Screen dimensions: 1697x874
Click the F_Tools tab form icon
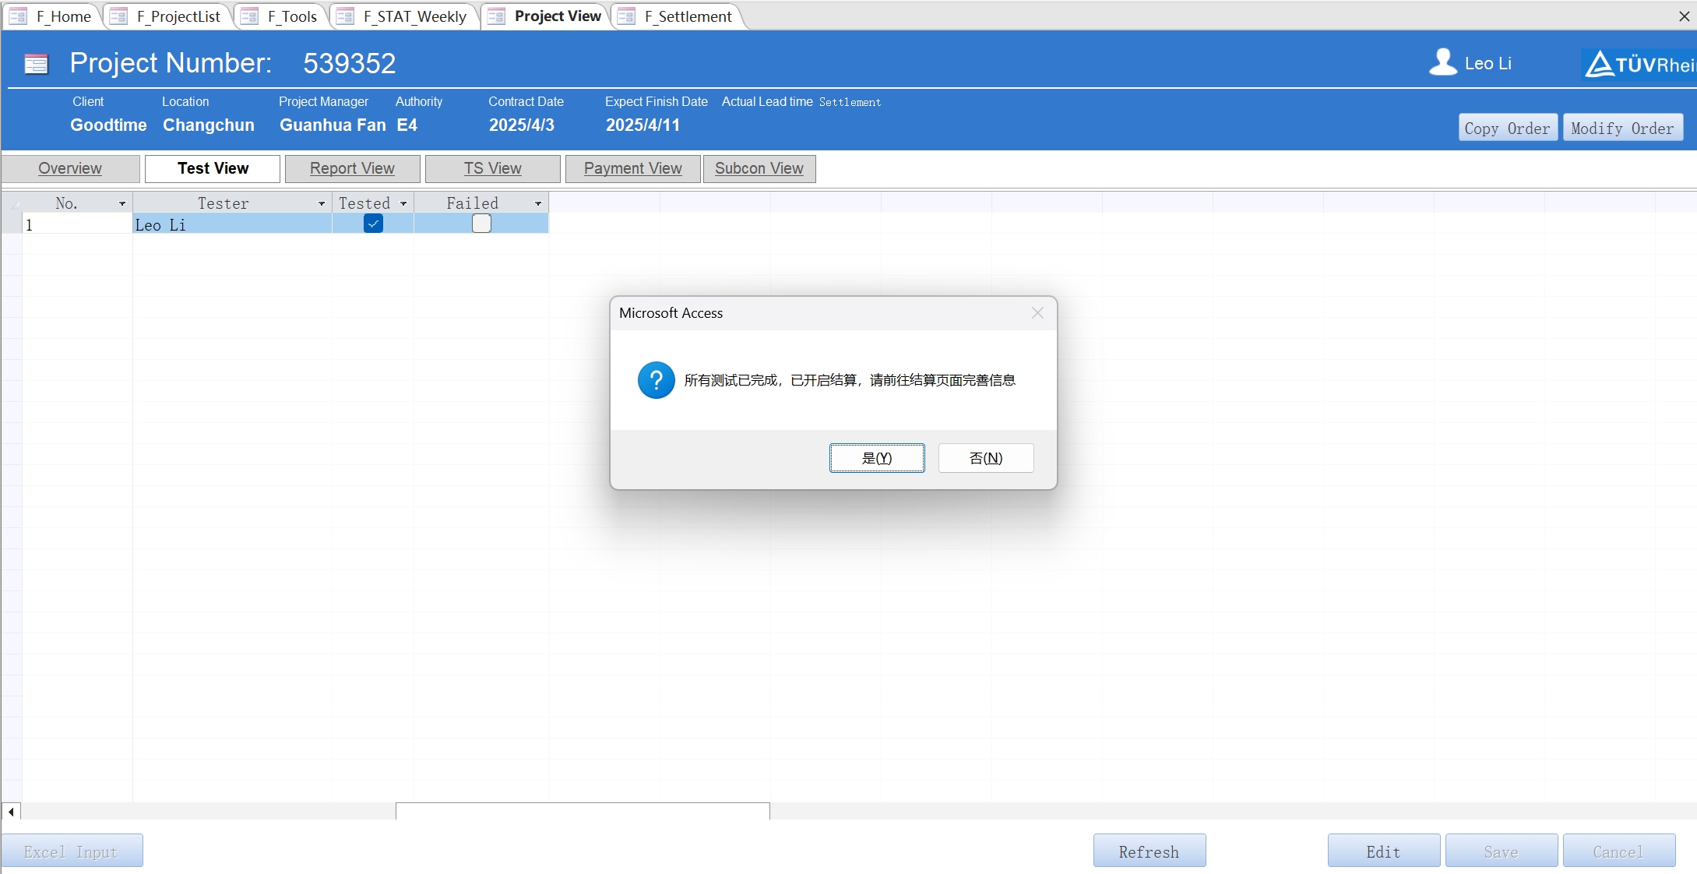[249, 16]
